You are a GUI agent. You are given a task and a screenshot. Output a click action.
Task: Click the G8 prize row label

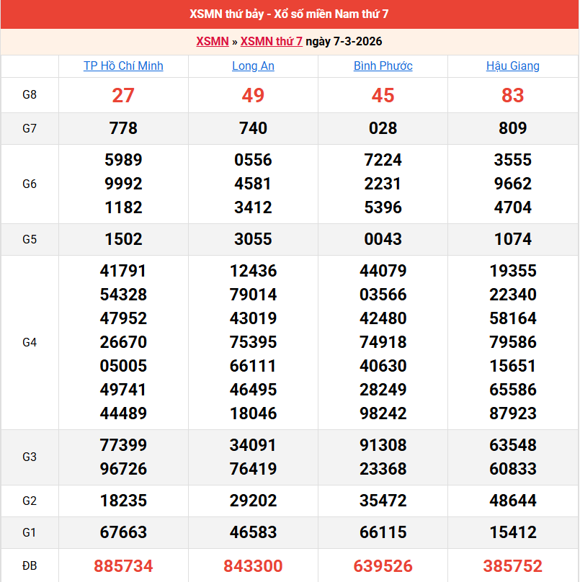30,95
